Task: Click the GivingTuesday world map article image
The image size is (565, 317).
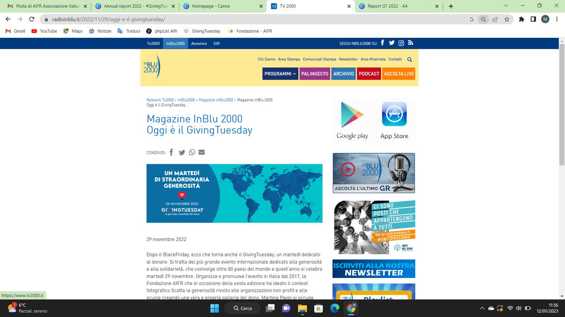Action: tap(235, 193)
